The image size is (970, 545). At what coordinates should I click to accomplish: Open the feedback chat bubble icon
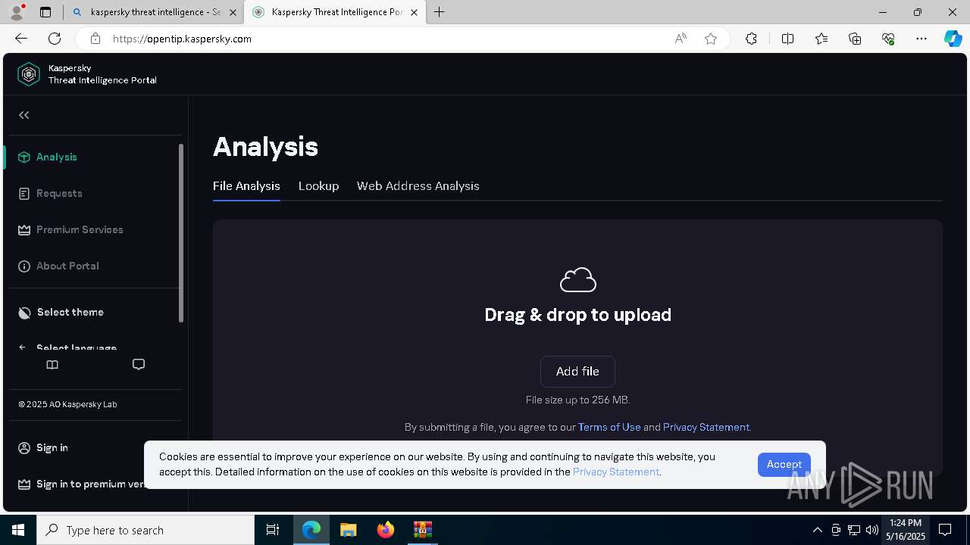(139, 365)
